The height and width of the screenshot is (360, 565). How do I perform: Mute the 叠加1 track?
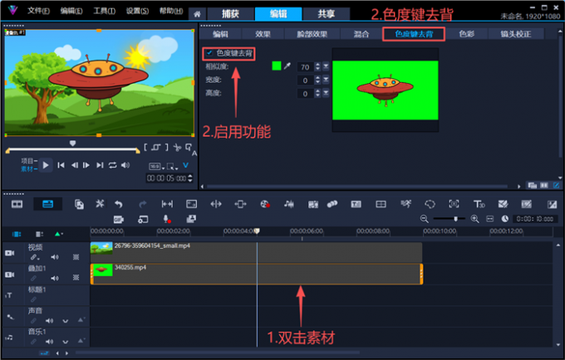(54, 278)
